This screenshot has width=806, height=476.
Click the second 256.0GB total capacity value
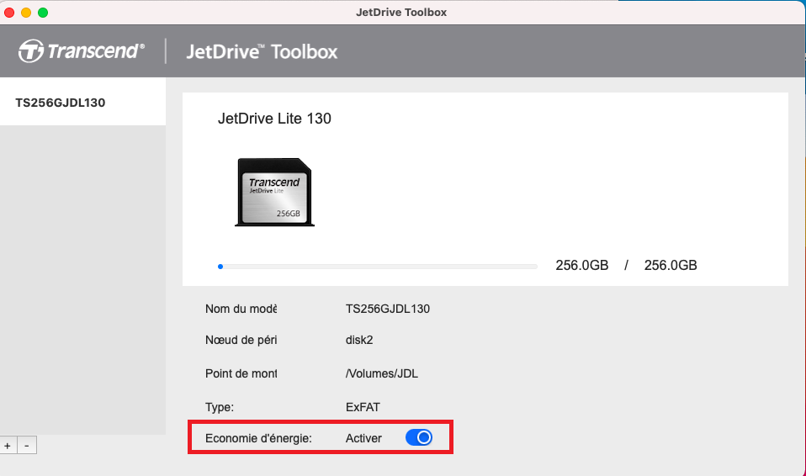[671, 265]
